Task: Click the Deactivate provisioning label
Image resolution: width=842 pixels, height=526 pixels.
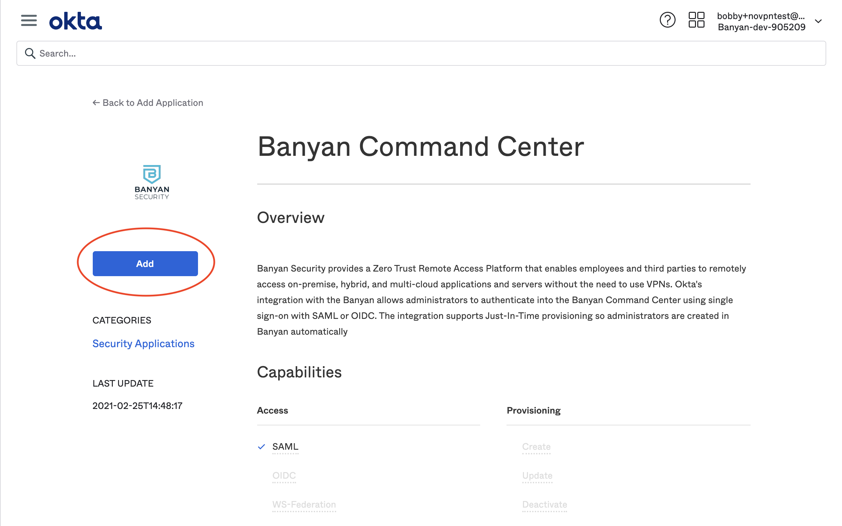Action: pyautogui.click(x=544, y=504)
